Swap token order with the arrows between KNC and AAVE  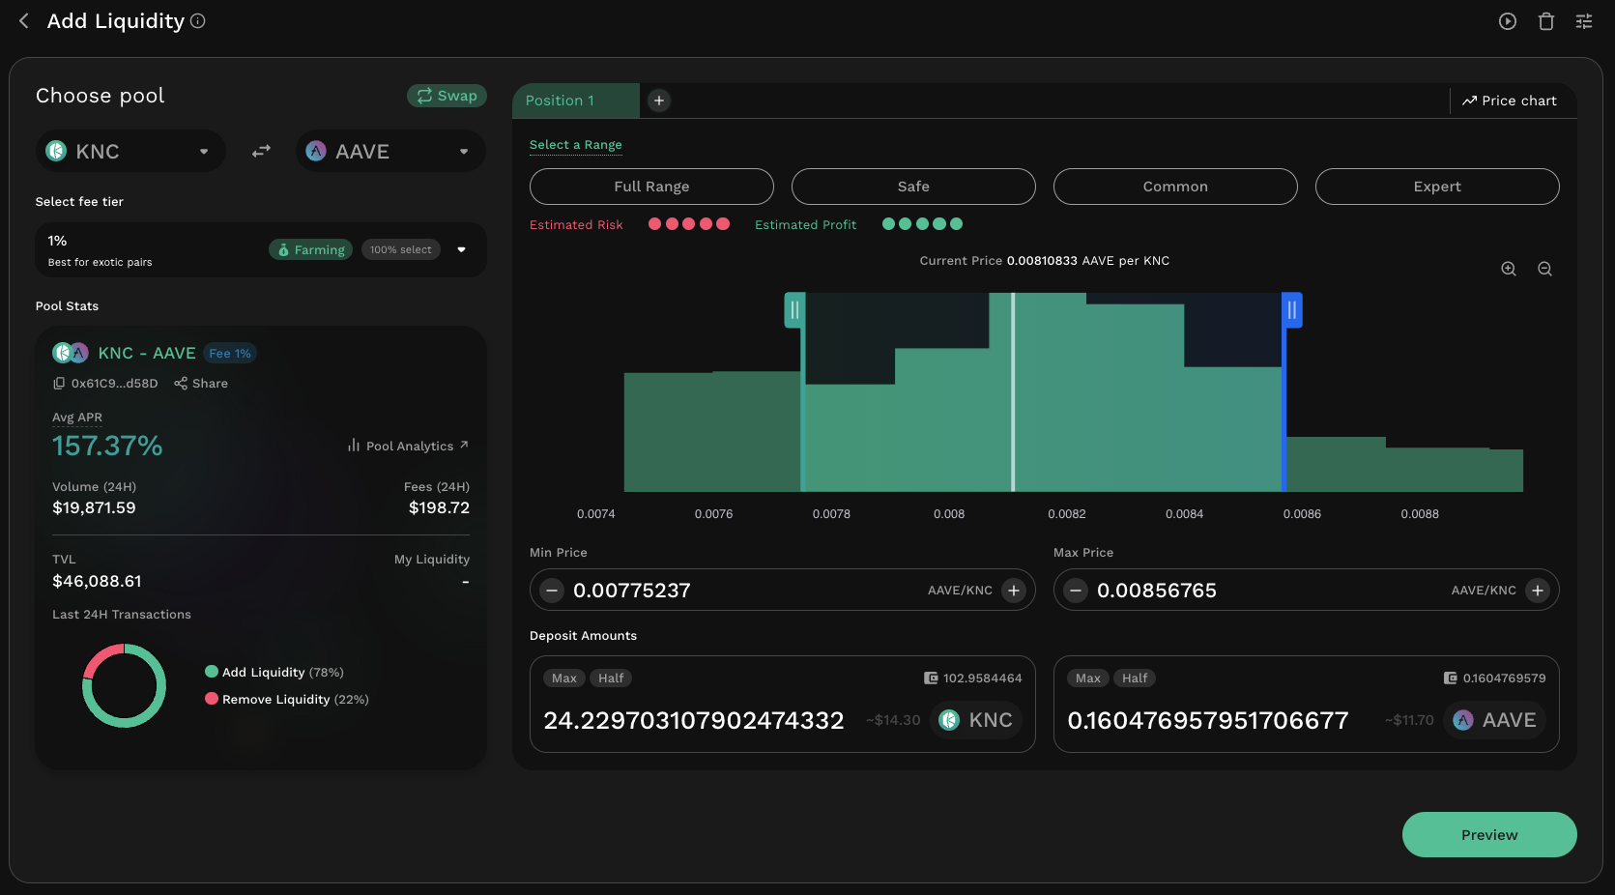pyautogui.click(x=261, y=152)
